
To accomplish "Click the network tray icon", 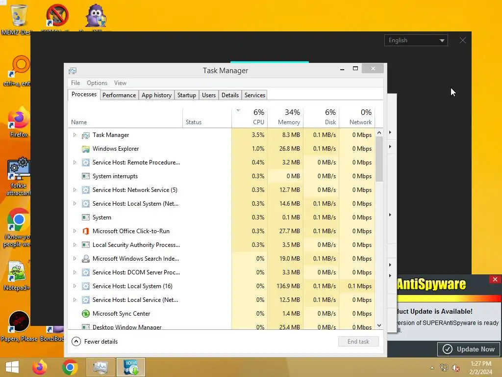I will (444, 368).
